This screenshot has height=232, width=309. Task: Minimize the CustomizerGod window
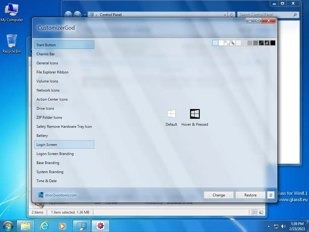250,21
